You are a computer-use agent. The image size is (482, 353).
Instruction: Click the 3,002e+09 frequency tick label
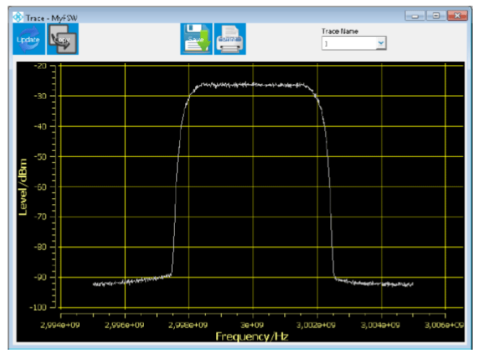316,324
